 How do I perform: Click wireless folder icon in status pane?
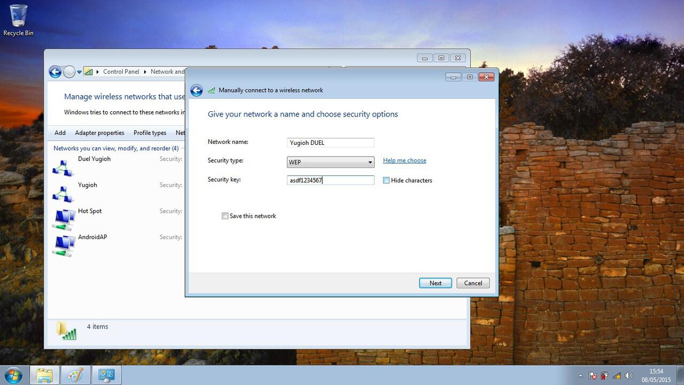pyautogui.click(x=66, y=330)
